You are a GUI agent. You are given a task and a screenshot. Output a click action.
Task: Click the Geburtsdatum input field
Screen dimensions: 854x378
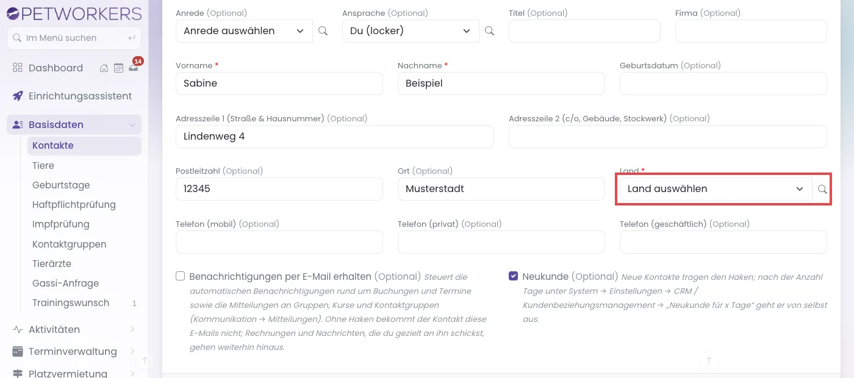[x=723, y=84]
